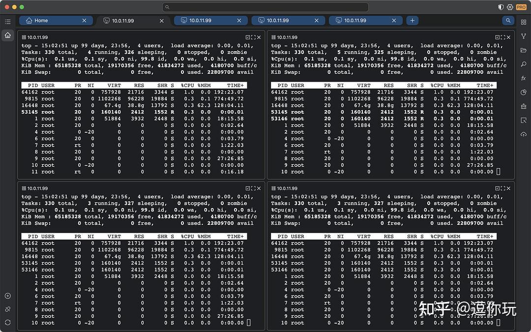Toggle the checkbox icon in the top-right pane header
The height and width of the screenshot is (332, 531).
(497, 37)
